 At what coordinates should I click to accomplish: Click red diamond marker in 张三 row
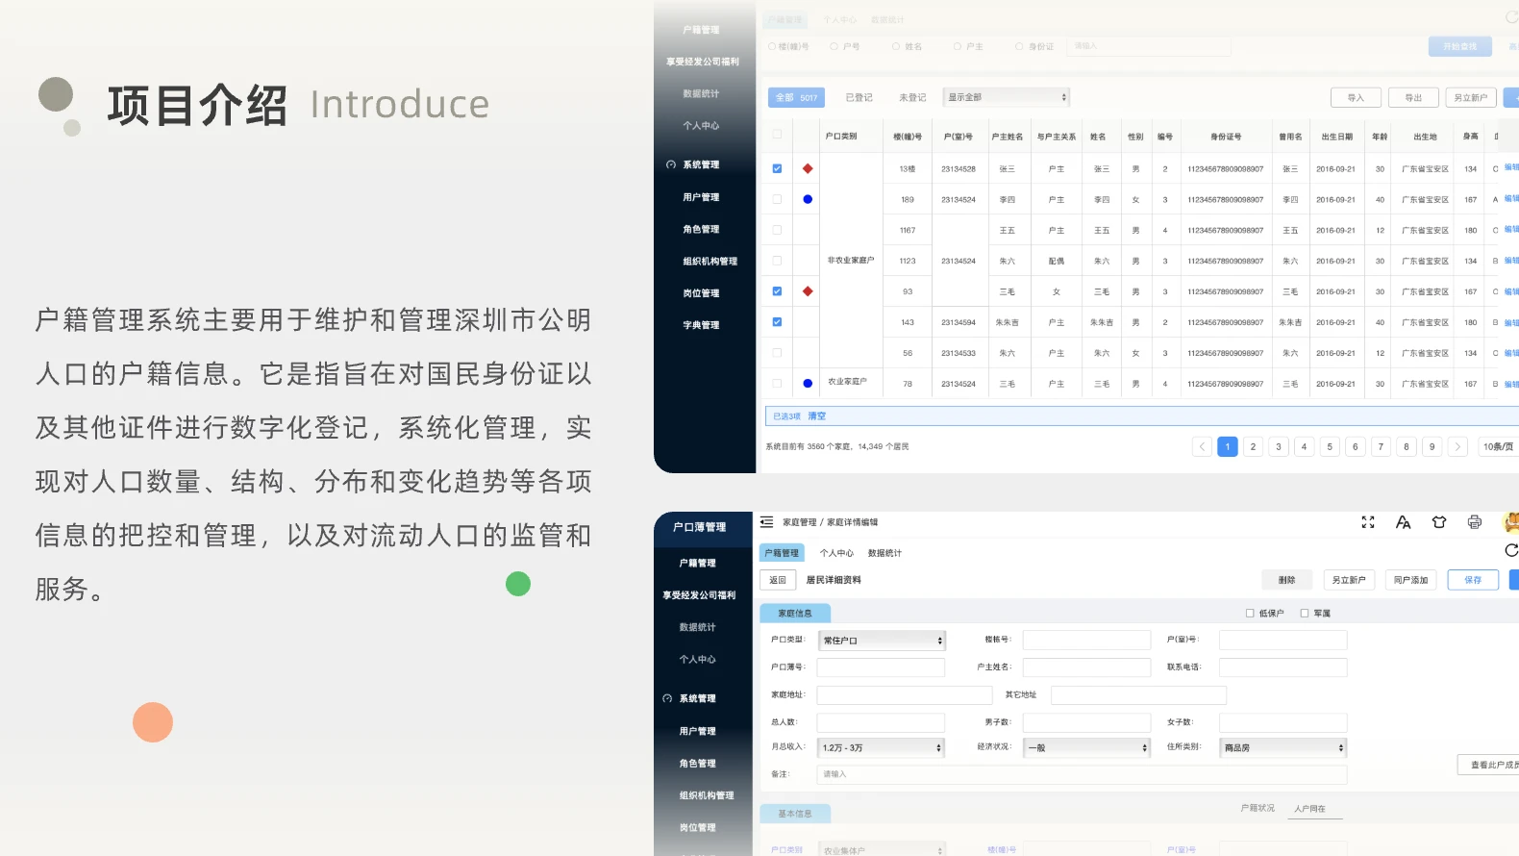click(x=808, y=168)
